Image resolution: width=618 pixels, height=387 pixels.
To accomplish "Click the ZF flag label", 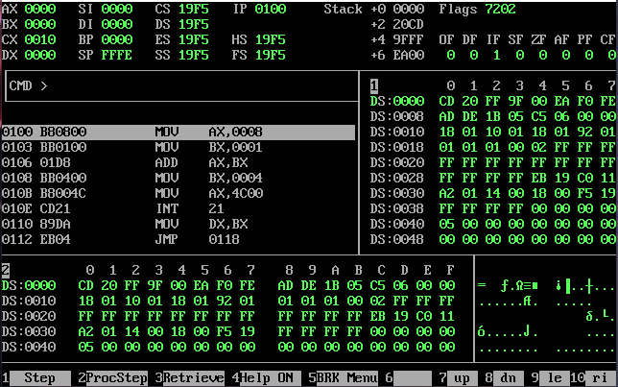I will (538, 39).
